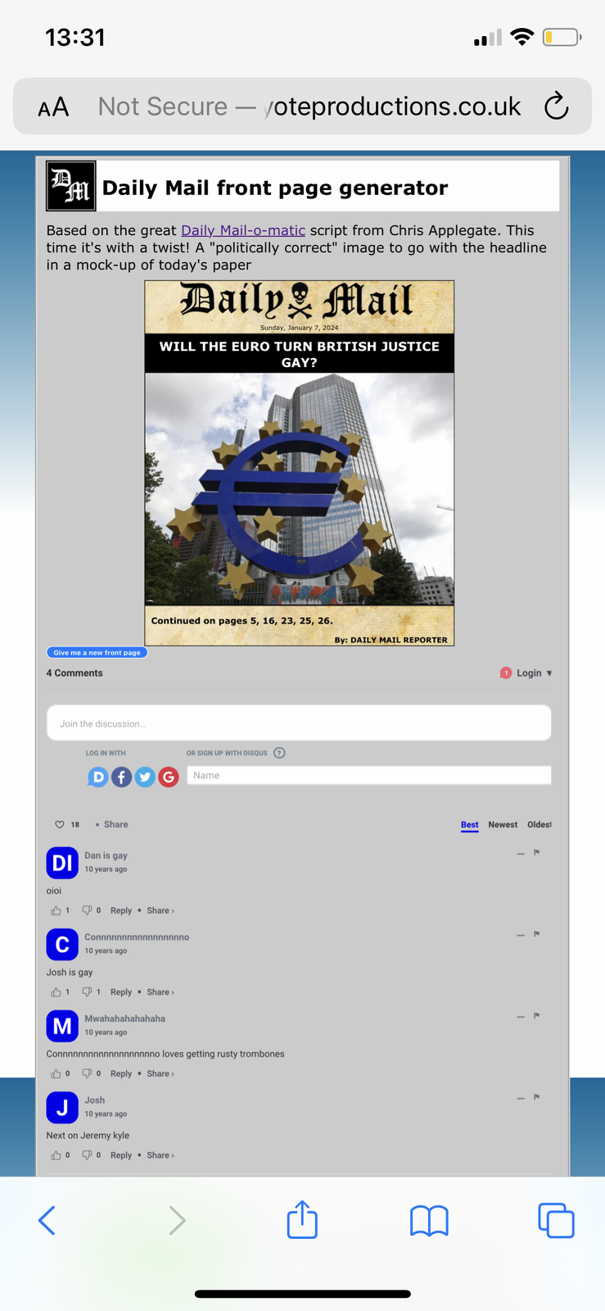
Task: Sort comments by Best
Action: click(469, 825)
